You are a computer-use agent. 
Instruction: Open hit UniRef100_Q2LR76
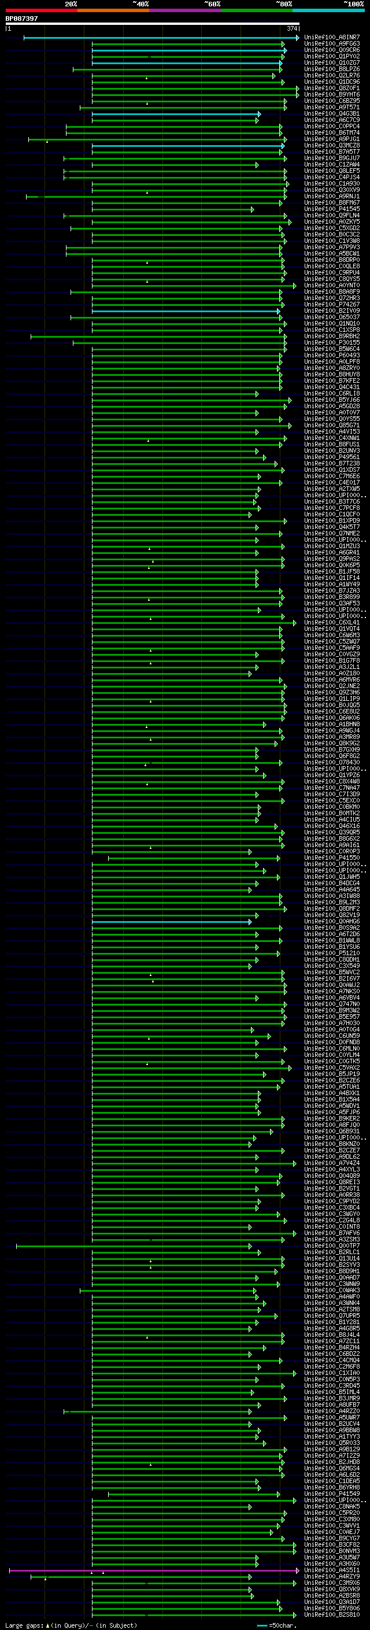[332, 75]
